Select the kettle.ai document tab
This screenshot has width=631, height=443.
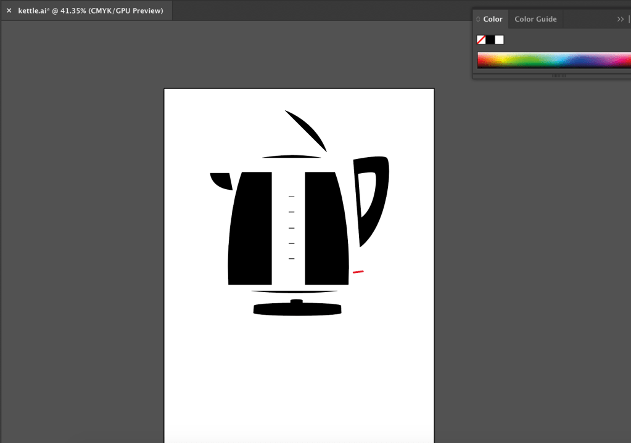tap(90, 10)
